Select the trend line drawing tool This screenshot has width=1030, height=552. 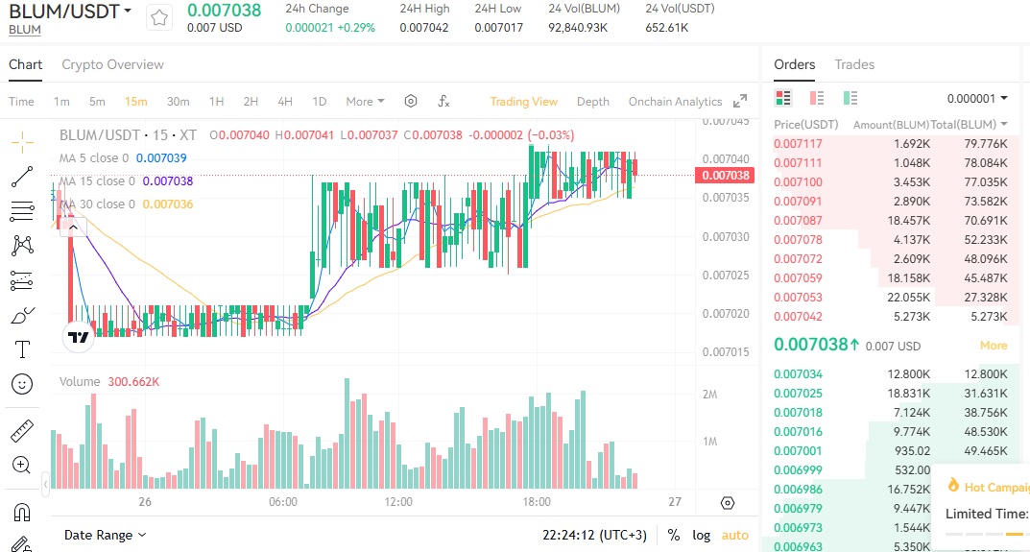tap(22, 176)
